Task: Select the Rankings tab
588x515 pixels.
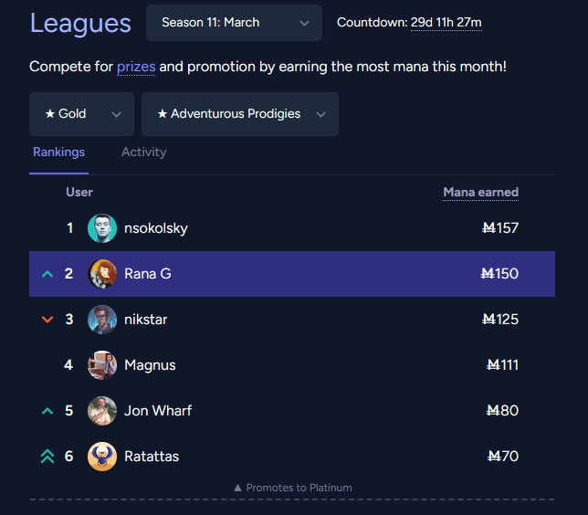Action: pos(58,152)
